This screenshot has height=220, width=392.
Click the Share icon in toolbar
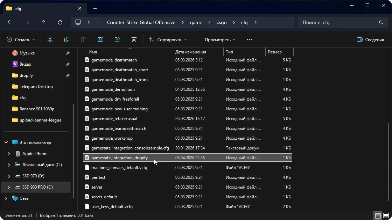[117, 40]
